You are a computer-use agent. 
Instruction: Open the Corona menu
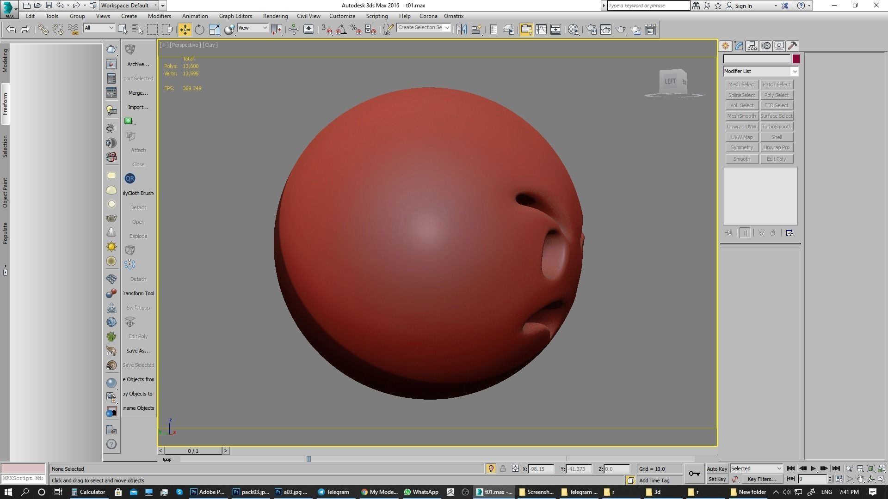(428, 16)
